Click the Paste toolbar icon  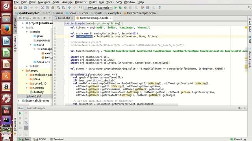tap(52, 8)
